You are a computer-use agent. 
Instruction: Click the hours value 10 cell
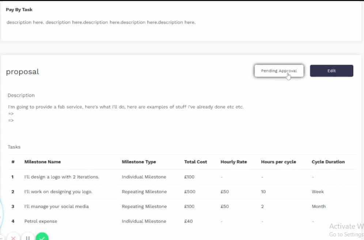[x=263, y=192]
